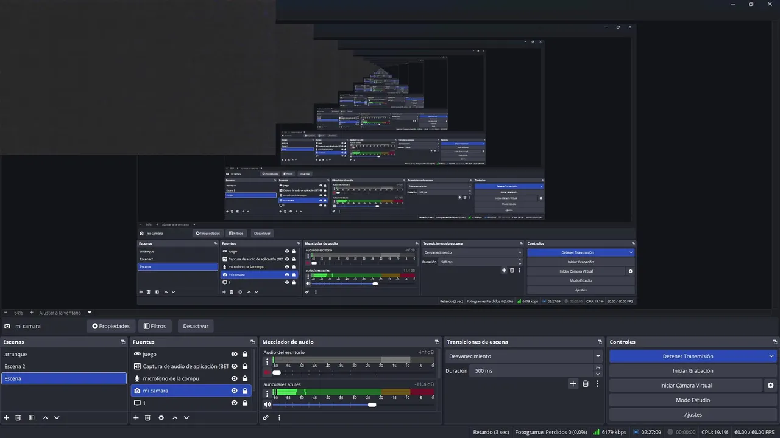
Task: Click the Desactivar button
Action: pyautogui.click(x=196, y=326)
